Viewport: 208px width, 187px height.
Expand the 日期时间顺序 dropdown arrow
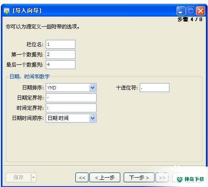coord(93,118)
